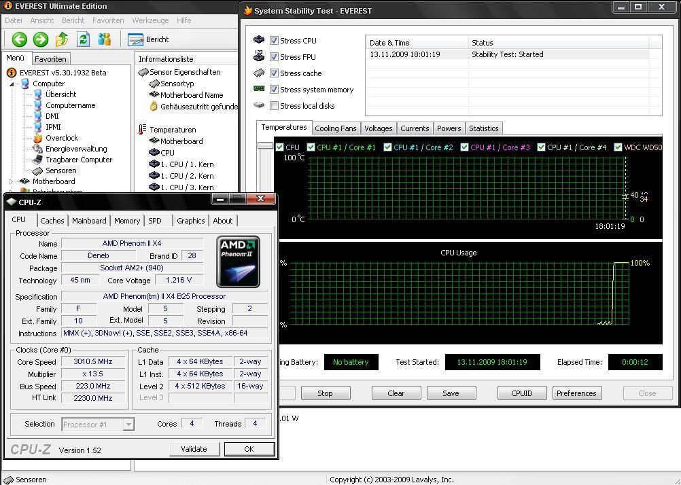Click the 1. CPU / 3. Kern row icon
Viewport: 681px width, 485px height.
[x=154, y=187]
